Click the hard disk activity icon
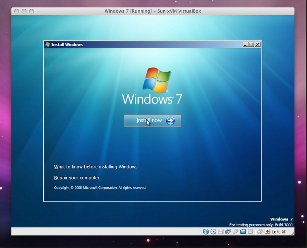 pyautogui.click(x=206, y=231)
